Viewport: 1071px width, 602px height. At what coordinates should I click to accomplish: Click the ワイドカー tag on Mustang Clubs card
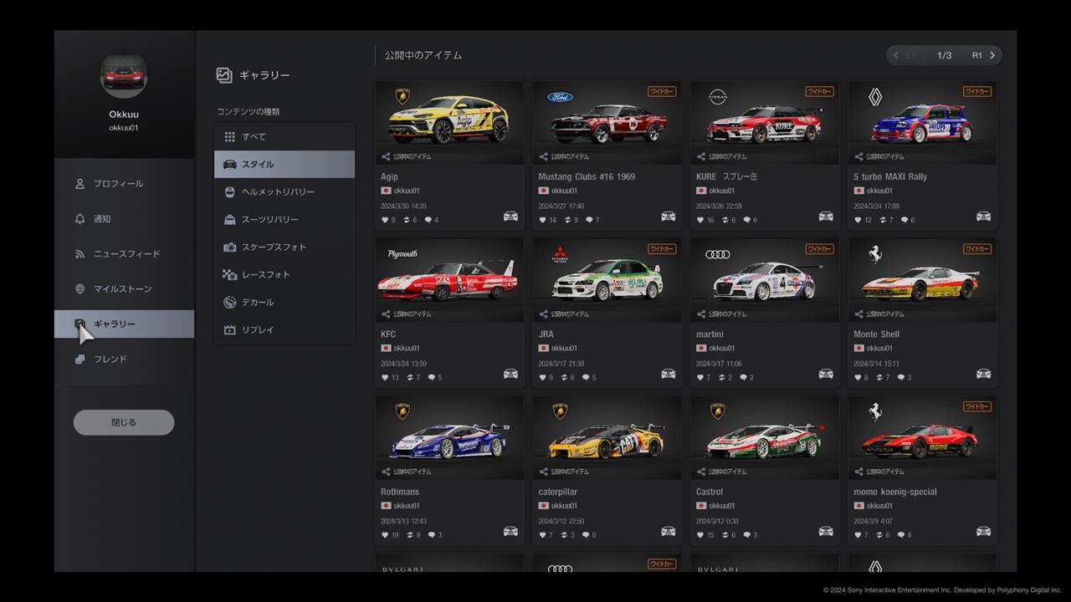(662, 91)
